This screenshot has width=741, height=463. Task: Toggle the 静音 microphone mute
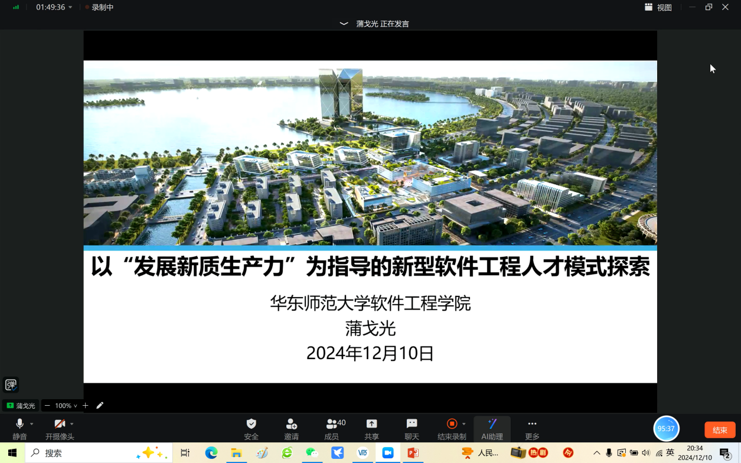[19, 428]
